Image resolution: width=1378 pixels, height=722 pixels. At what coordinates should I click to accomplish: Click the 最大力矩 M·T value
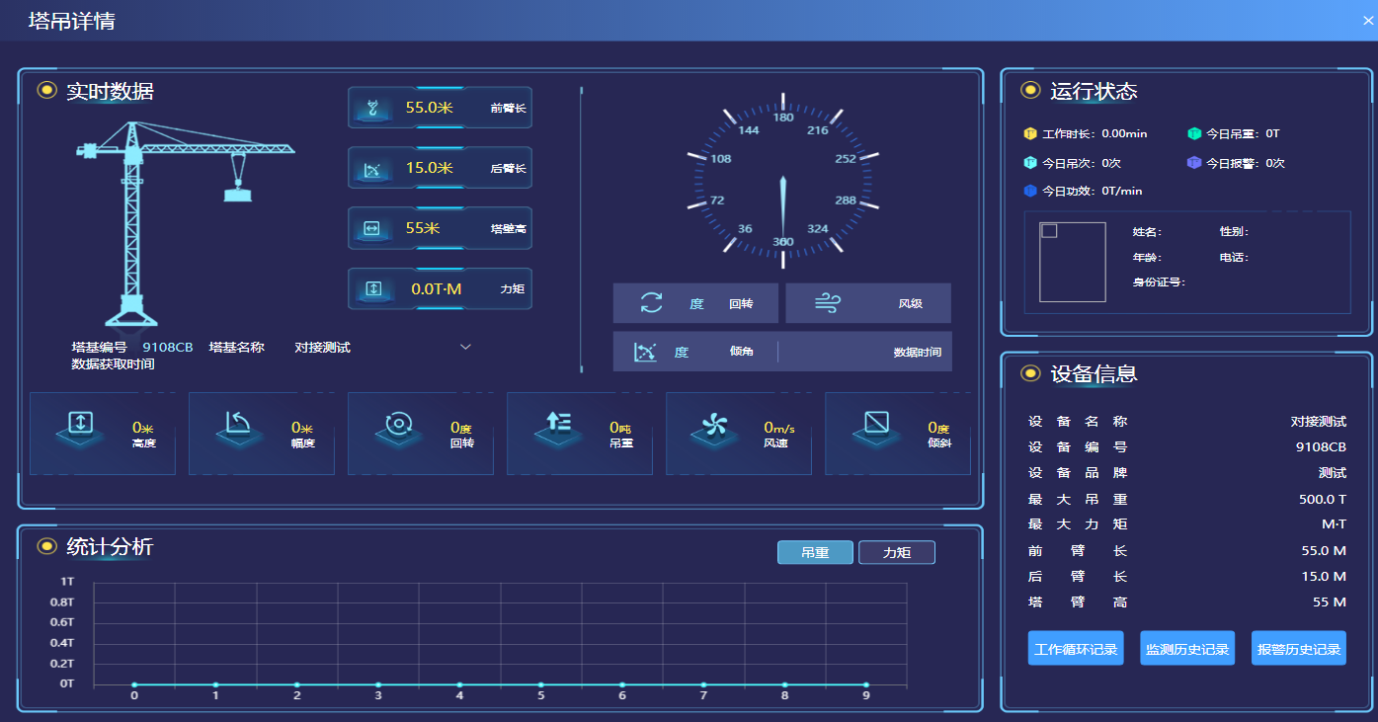tap(1334, 523)
